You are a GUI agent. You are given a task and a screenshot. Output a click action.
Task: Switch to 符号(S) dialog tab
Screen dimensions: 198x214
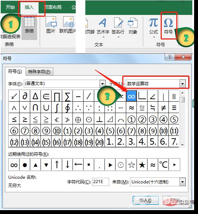coord(15,71)
